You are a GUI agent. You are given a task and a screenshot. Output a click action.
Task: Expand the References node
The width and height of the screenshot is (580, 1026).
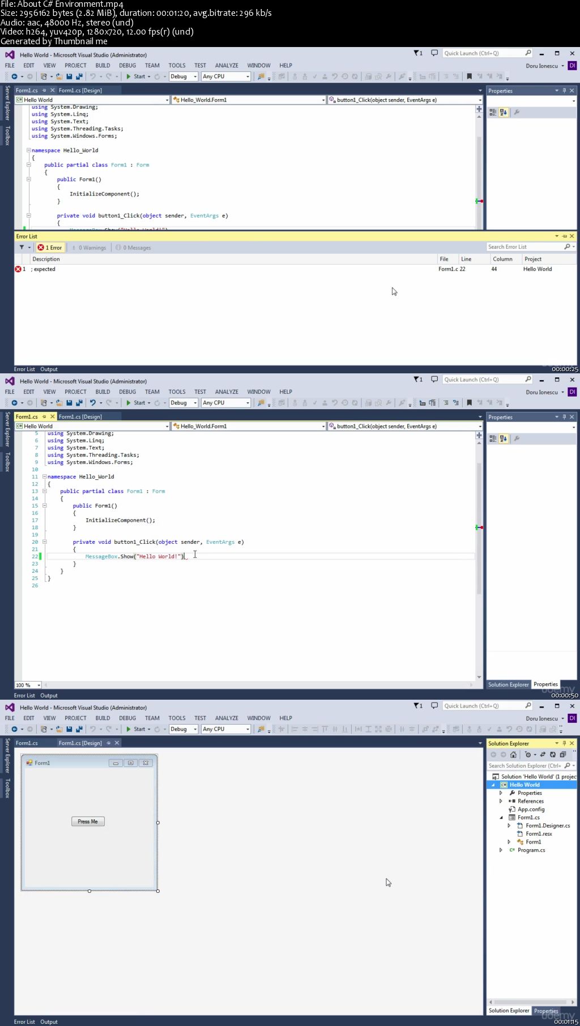(x=501, y=801)
